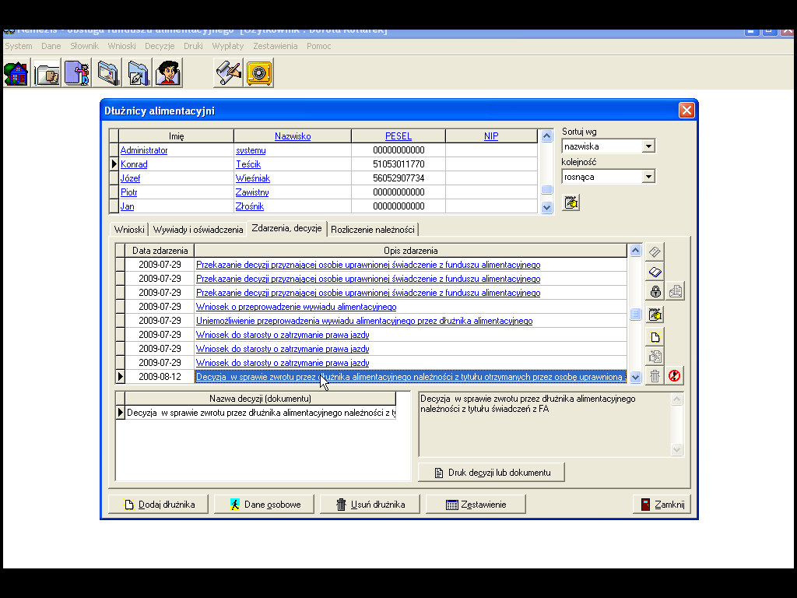This screenshot has width=797, height=598.
Task: Click the scroll with pencil toolbar icon
Action: coord(228,73)
